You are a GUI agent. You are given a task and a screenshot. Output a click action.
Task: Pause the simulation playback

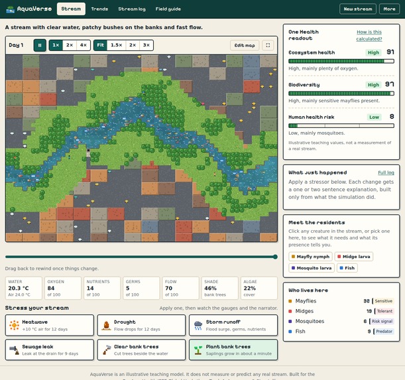(40, 45)
